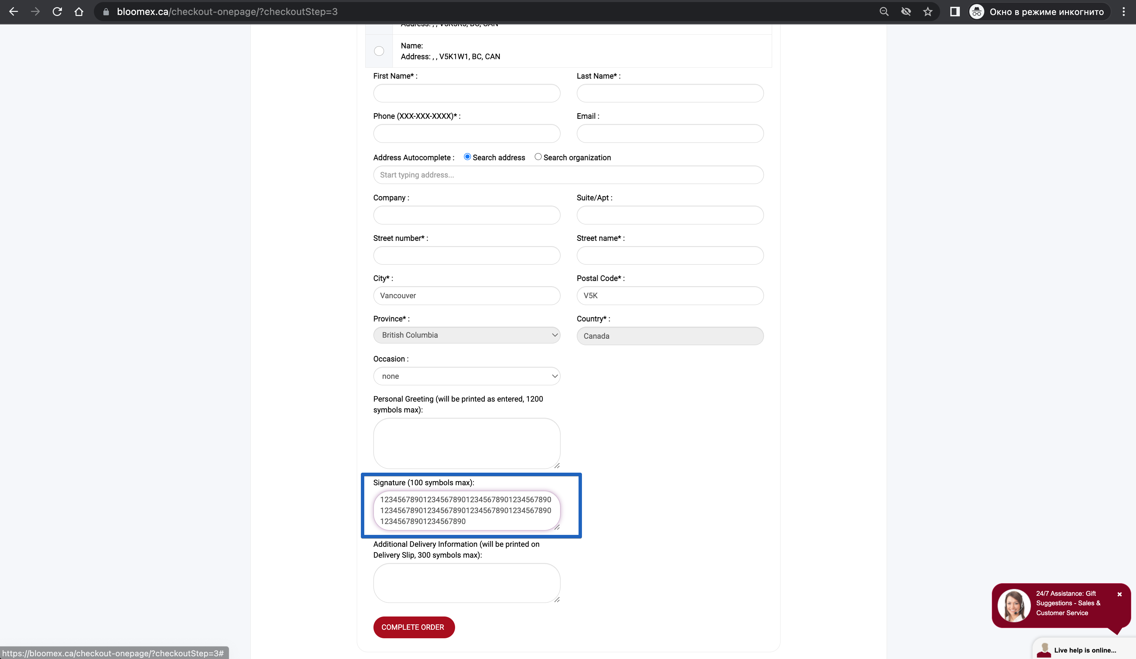Open browser home page icon
Viewport: 1136px width, 659px height.
[79, 12]
